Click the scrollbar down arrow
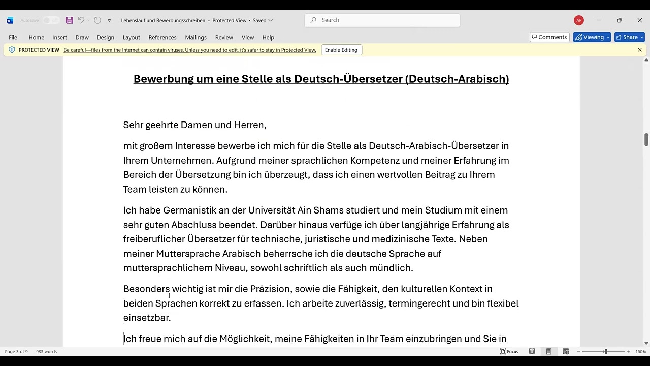Viewport: 650px width, 366px height. click(x=646, y=343)
